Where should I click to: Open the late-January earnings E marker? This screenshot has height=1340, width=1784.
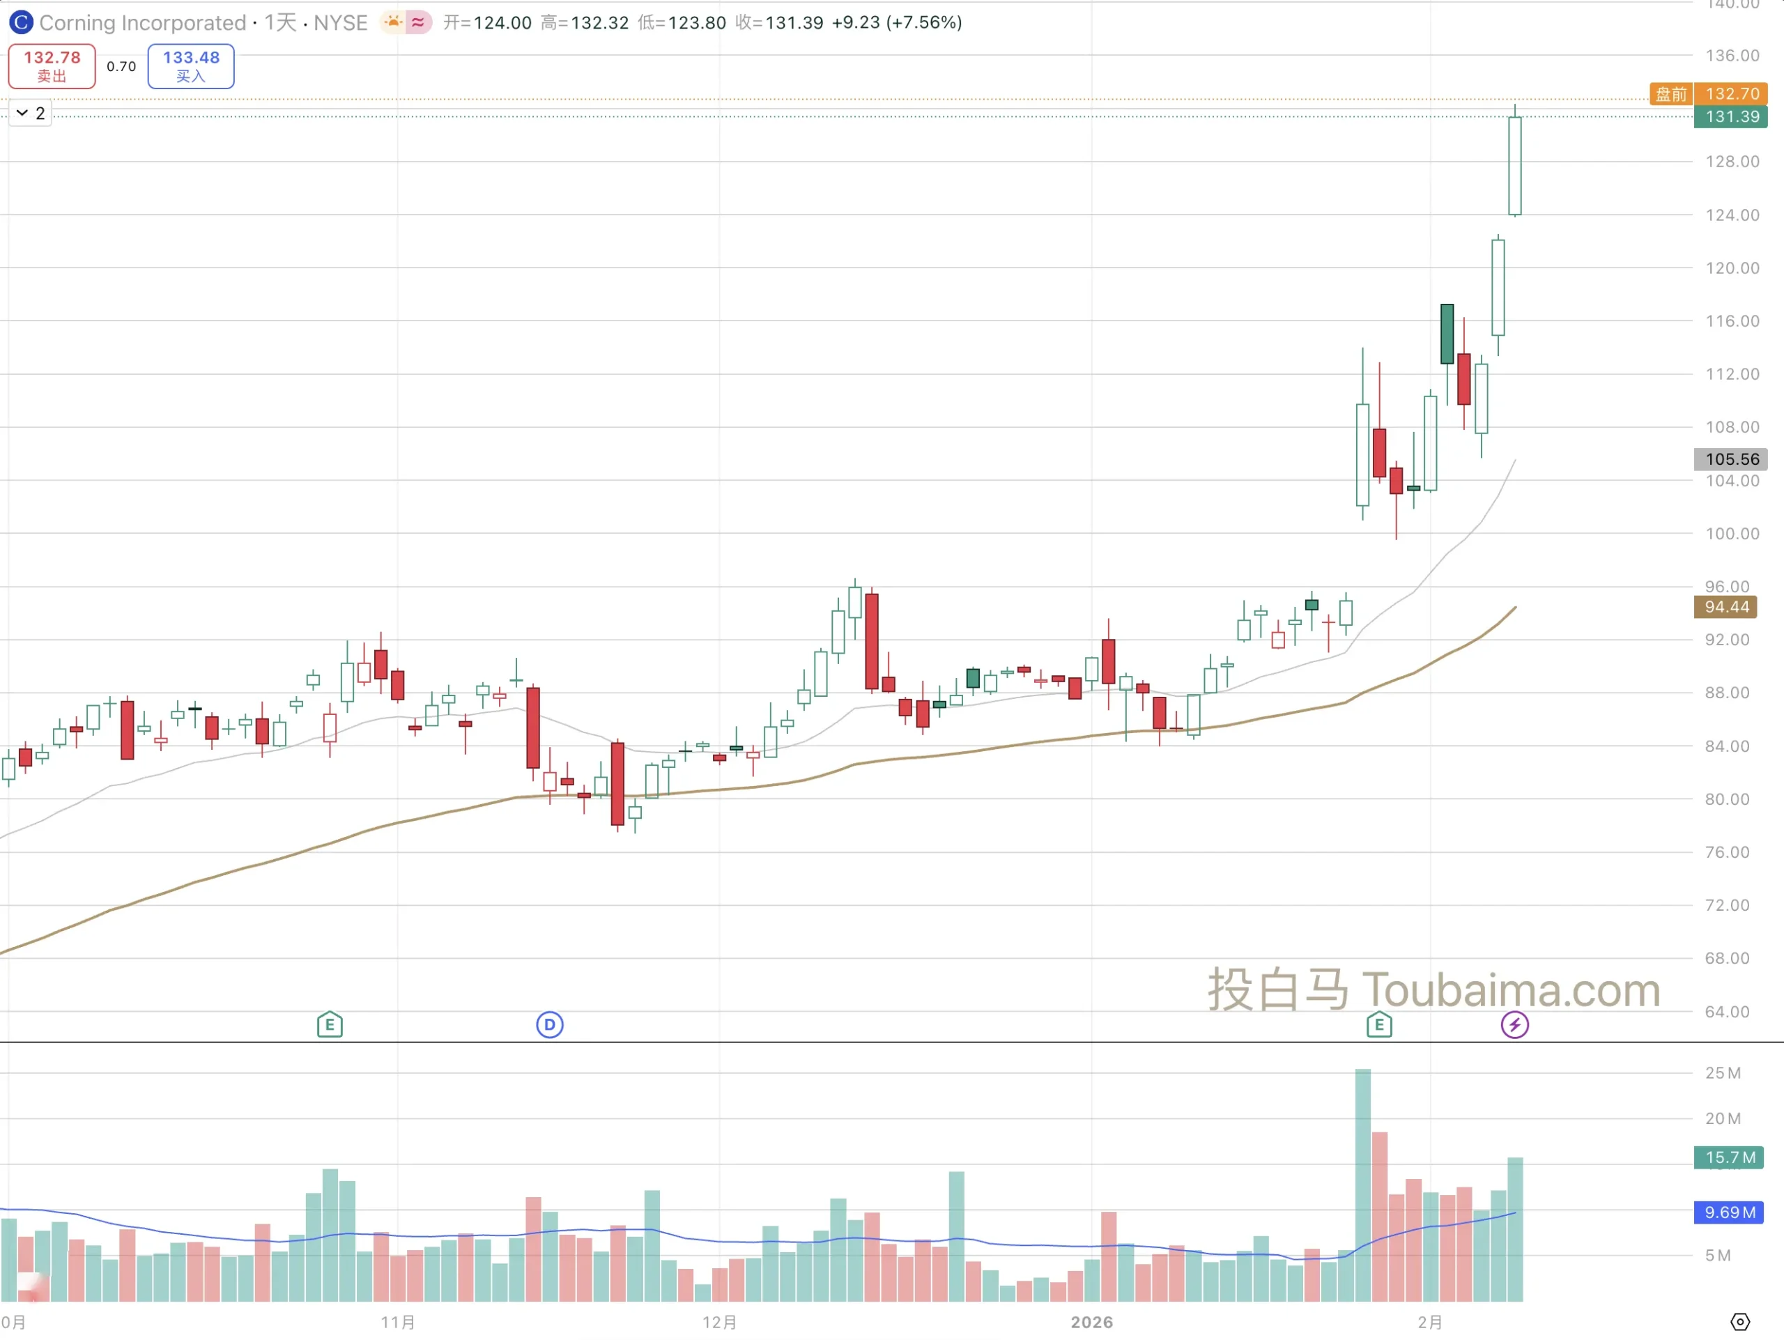pyautogui.click(x=1379, y=1025)
